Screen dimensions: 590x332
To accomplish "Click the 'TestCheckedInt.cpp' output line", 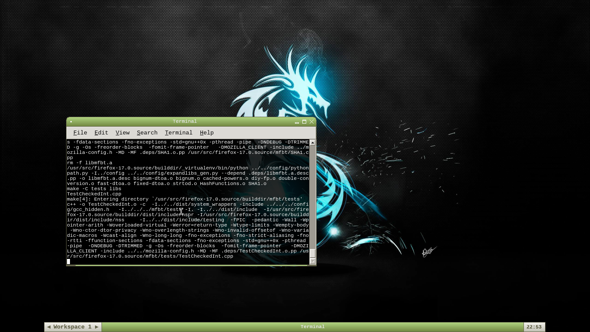I will click(x=94, y=194).
